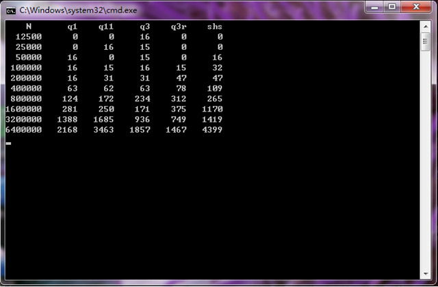Screen dimensions: 438x287
Task: Click the q1 value 2168
Action: pos(67,130)
